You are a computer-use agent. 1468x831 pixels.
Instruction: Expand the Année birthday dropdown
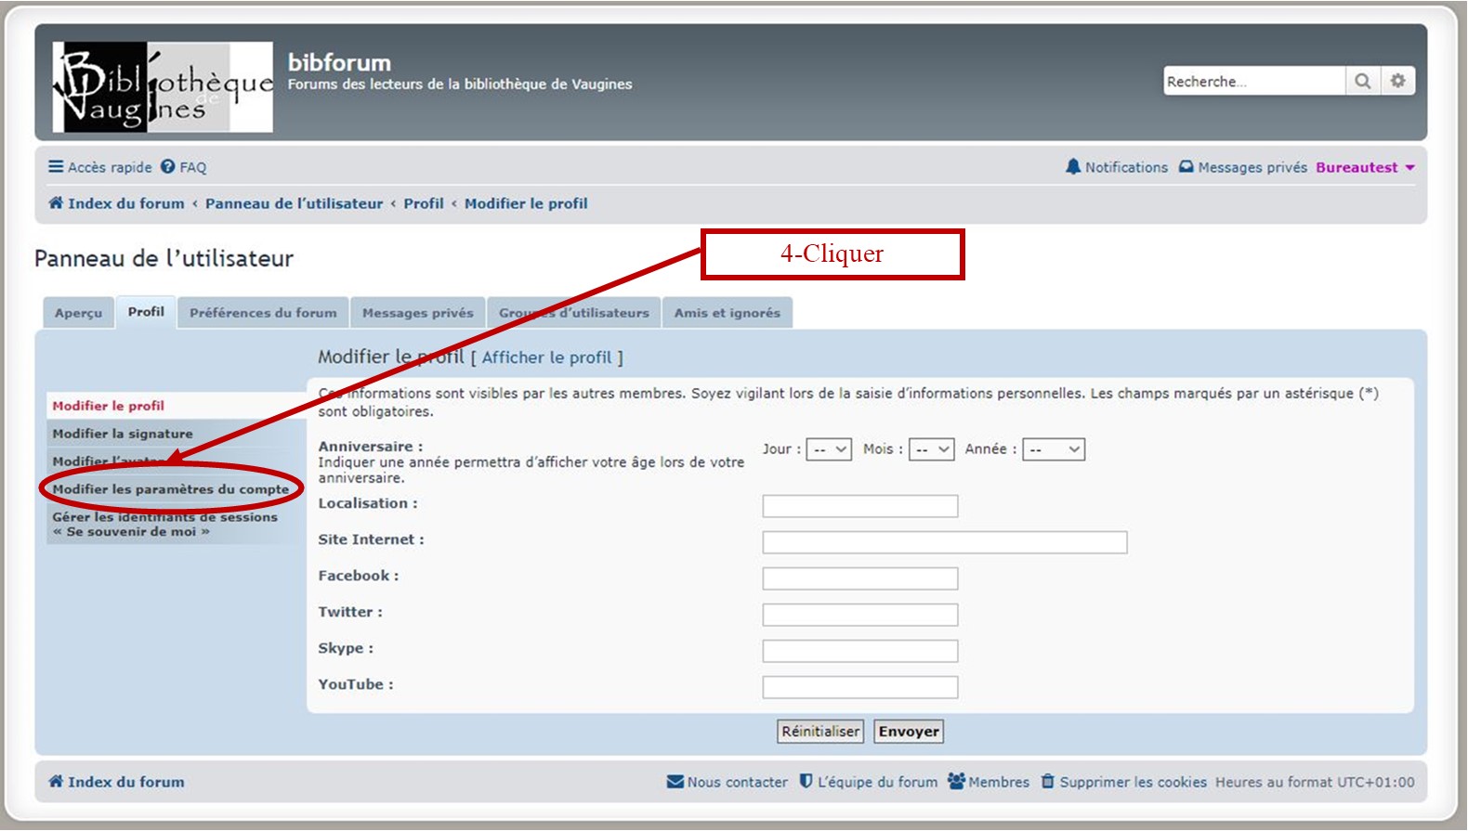pyautogui.click(x=1054, y=449)
